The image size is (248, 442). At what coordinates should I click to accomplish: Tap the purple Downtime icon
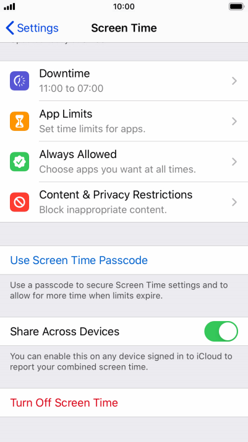coord(19,81)
